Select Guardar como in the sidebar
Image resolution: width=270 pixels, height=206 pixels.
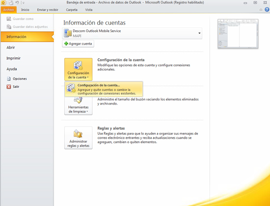point(23,19)
